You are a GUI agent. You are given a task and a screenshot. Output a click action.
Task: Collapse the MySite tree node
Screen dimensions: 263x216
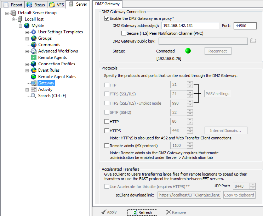[21, 26]
